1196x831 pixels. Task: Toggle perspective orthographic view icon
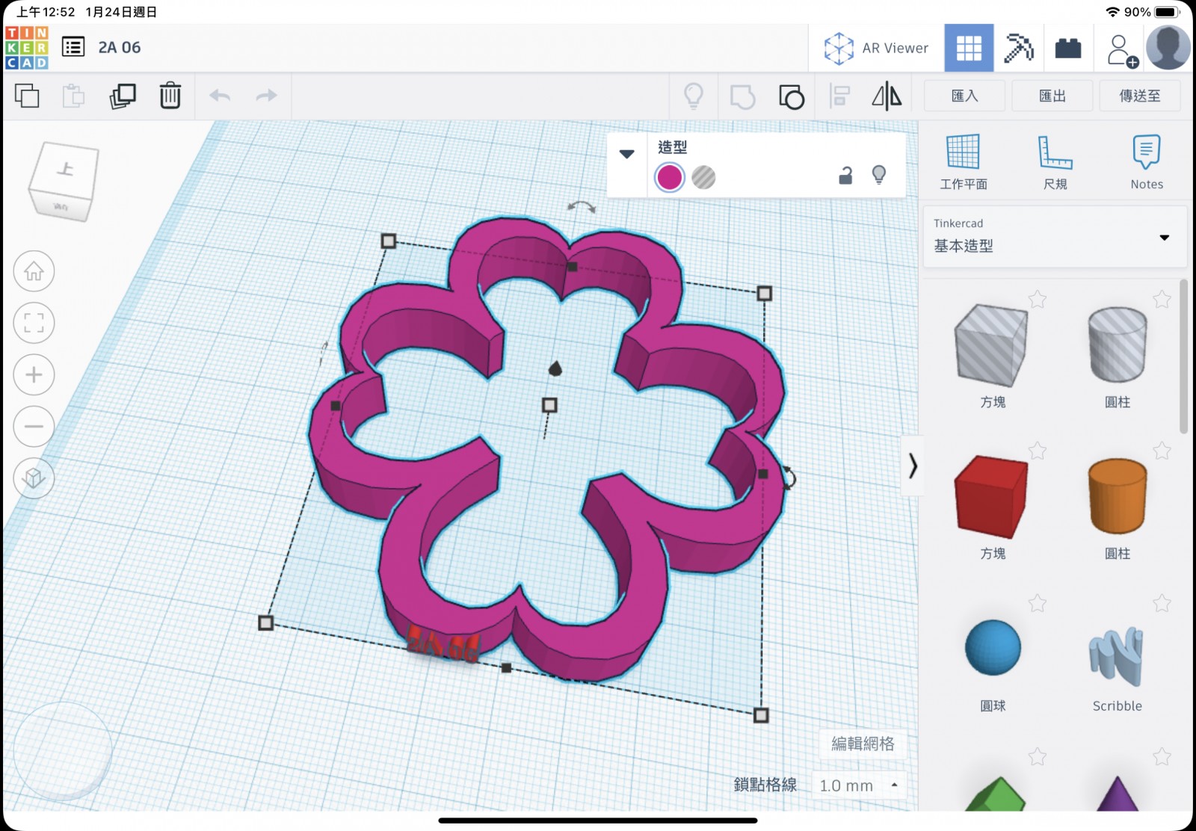point(34,478)
